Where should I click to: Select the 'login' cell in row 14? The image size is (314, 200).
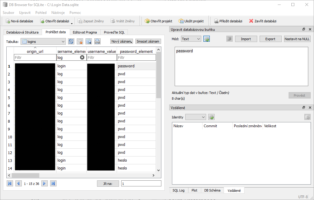[x=72, y=168]
